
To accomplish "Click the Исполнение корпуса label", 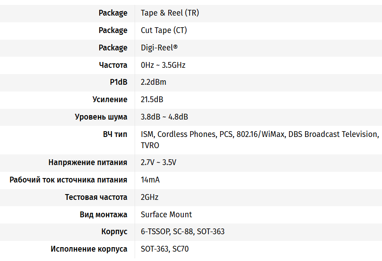I will coord(89,249).
